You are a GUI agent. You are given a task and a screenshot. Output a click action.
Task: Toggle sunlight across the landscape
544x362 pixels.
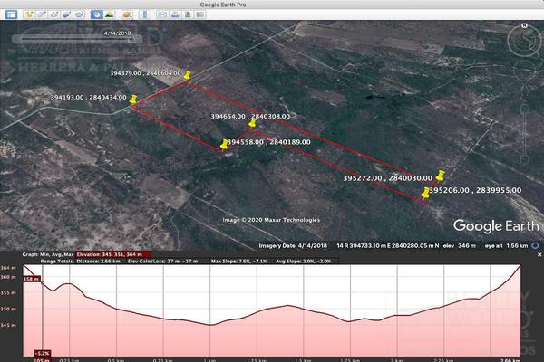109,14
